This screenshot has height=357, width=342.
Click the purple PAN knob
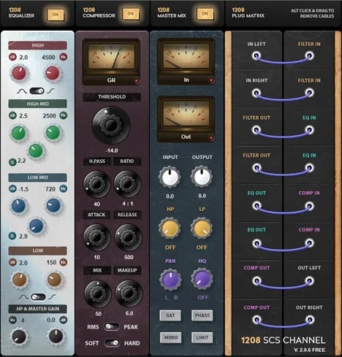pos(170,280)
